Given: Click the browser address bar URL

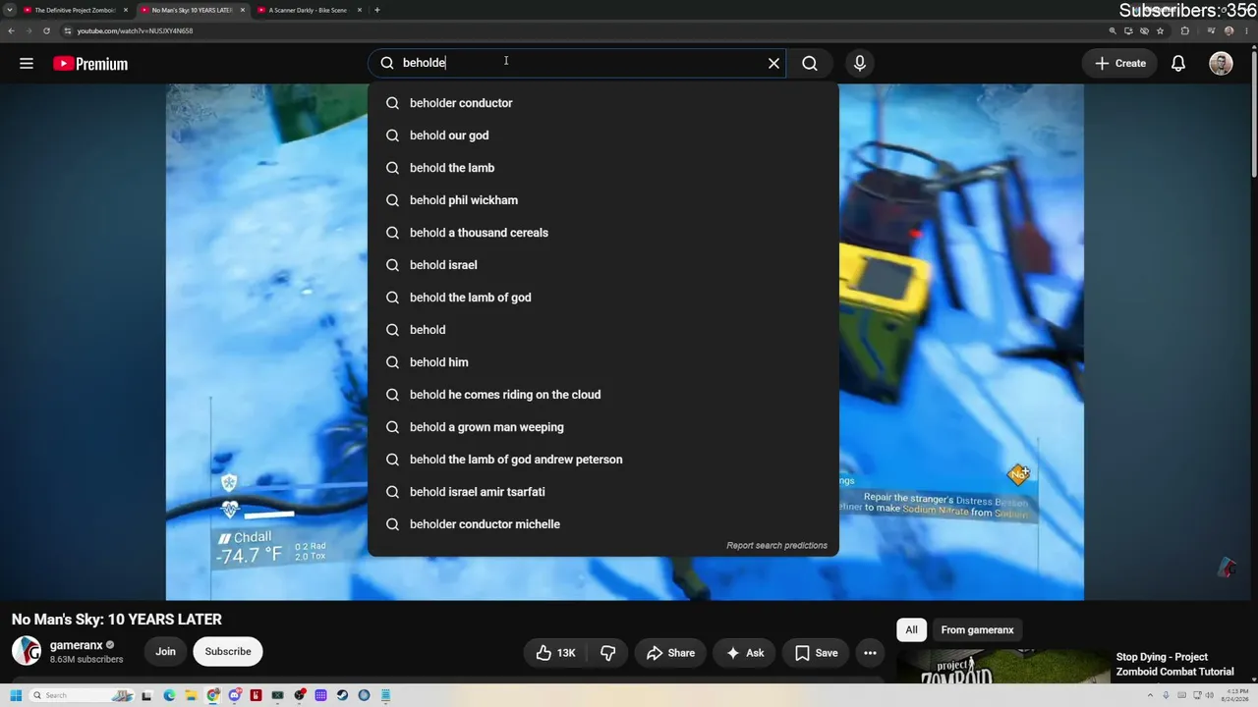Looking at the screenshot, I should coord(135,30).
